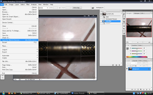Click the workspace icon beside Workspace menu

pos(93,8)
